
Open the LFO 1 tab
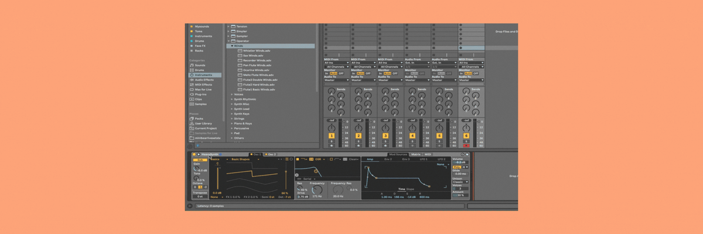[x=423, y=159]
